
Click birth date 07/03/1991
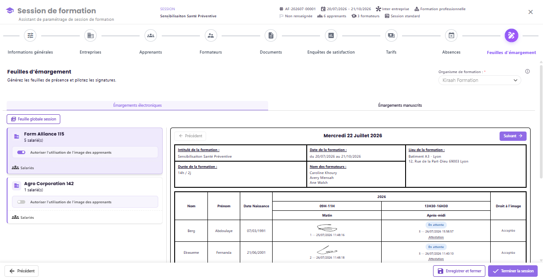coord(256,231)
